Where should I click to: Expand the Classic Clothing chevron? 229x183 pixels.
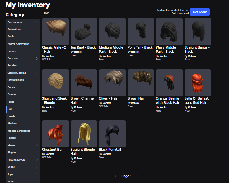pyautogui.click(x=37, y=73)
